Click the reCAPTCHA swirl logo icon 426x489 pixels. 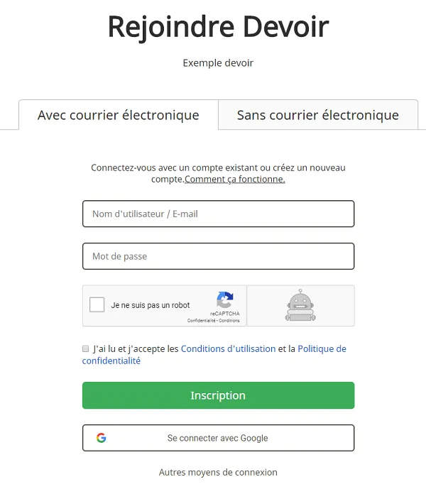pyautogui.click(x=225, y=300)
